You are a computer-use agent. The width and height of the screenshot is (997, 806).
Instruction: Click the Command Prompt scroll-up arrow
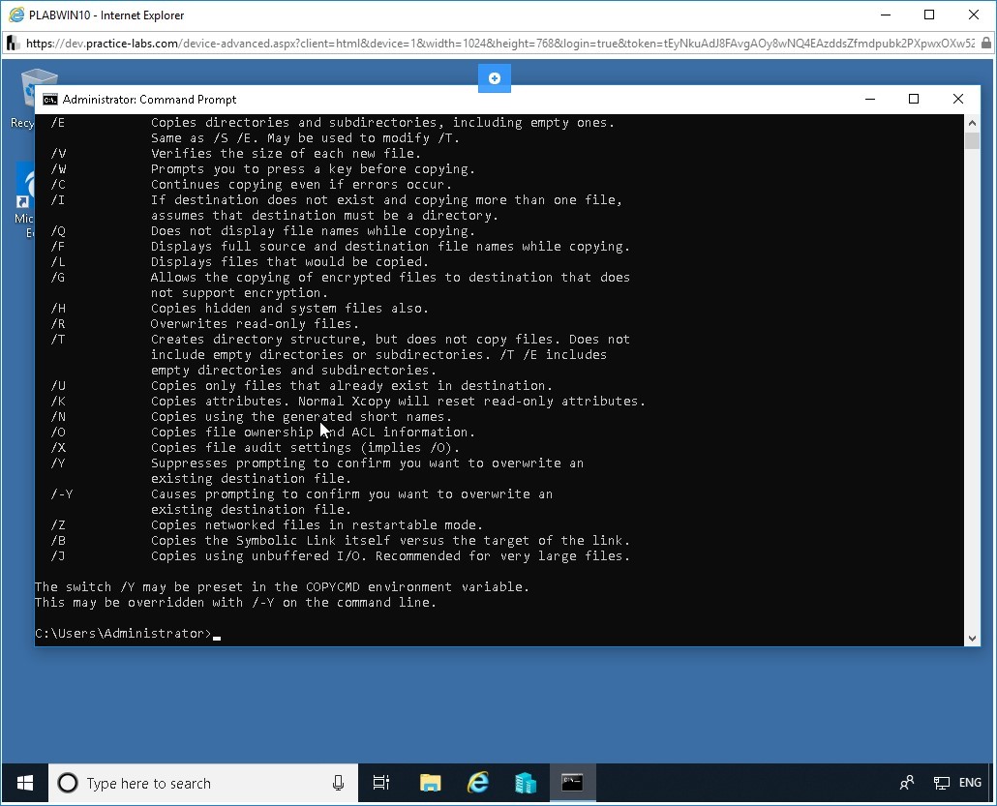pyautogui.click(x=972, y=123)
